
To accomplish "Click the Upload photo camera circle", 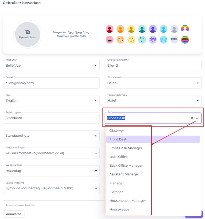I will click(x=27, y=35).
